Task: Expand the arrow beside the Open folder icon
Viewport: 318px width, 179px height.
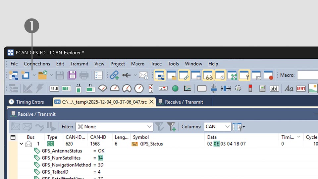Action: (51, 75)
